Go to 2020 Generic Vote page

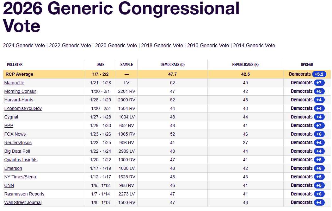click(x=116, y=45)
